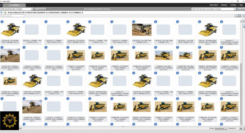Open Hillside Tier4 Combine (10/17-) photo thumbnail
Viewport: 245px width, 133px height.
pyautogui.click(x=142, y=30)
